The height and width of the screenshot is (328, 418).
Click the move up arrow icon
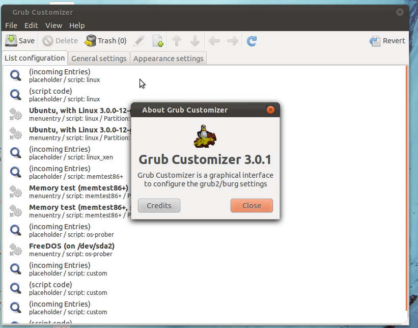[177, 41]
